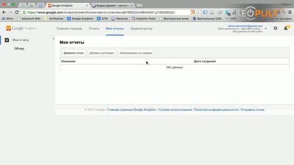Image resolution: width=294 pixels, height=165 pixels.
Task: Open the Google Analytics bookmark
Action: point(80,18)
